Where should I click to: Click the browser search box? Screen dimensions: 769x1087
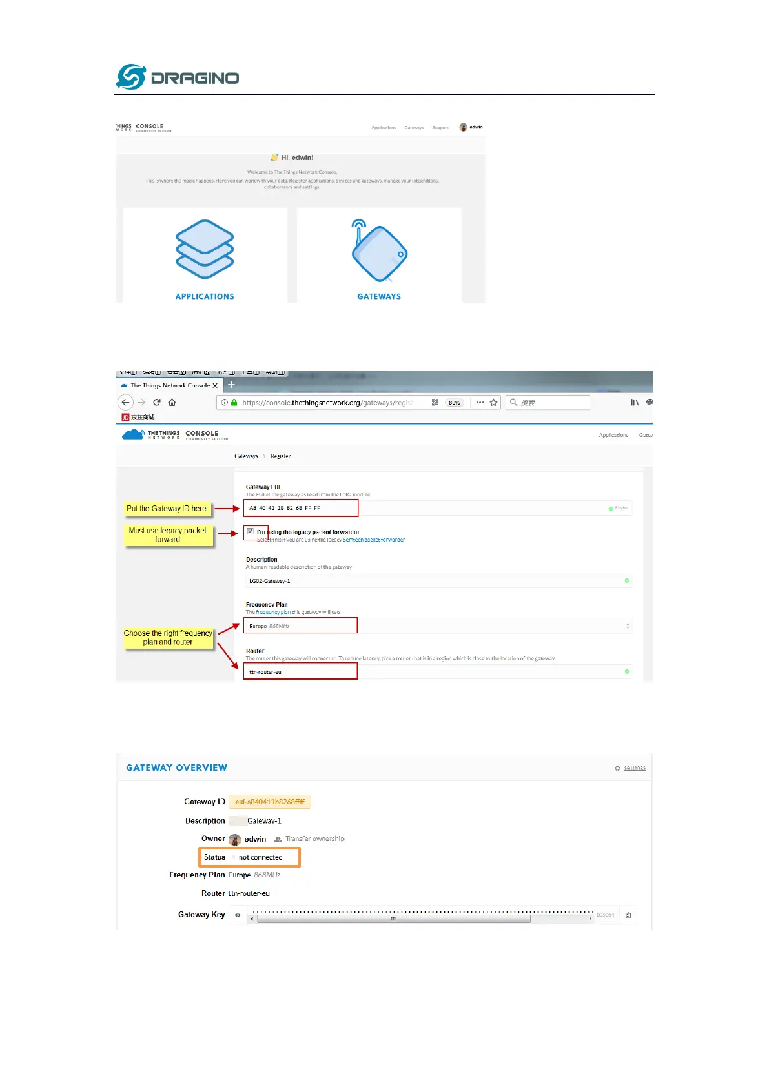(x=548, y=402)
